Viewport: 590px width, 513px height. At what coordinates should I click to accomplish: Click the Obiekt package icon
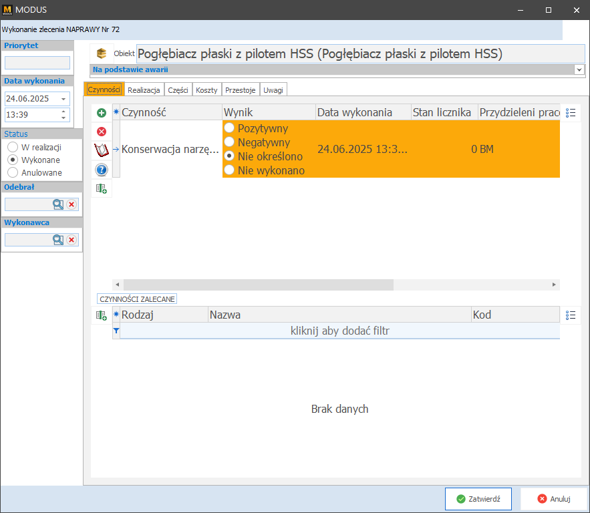(102, 53)
